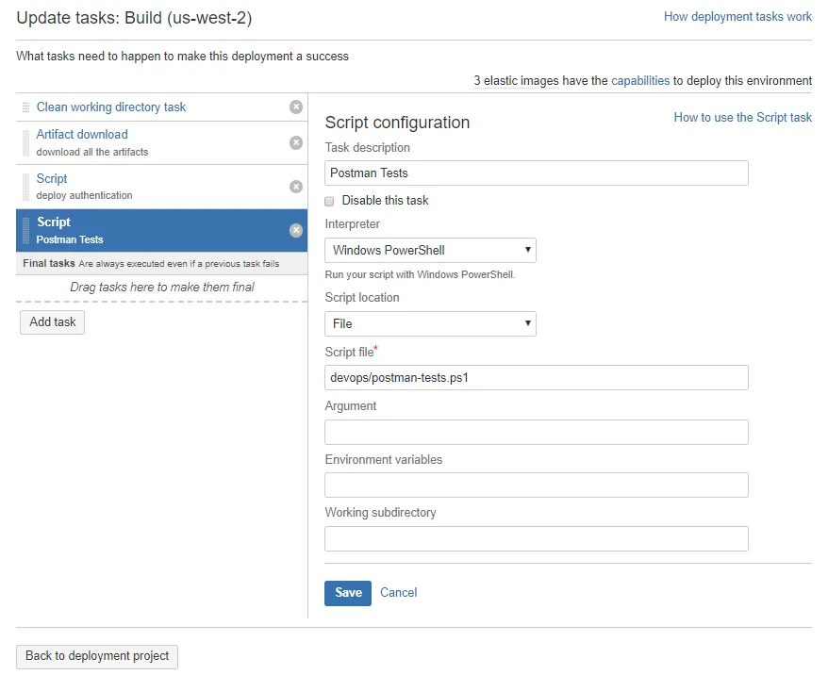Open How to use the Script task
828x675 pixels.
coord(742,117)
